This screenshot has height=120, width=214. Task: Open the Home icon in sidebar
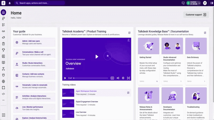tap(3, 12)
